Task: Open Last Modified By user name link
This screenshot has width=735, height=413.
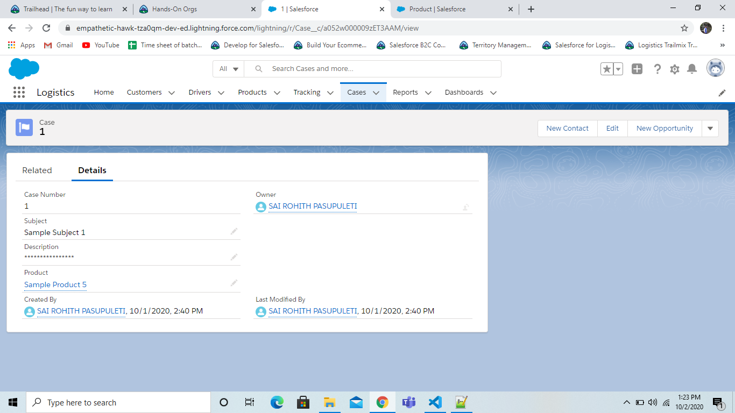Action: (x=313, y=311)
